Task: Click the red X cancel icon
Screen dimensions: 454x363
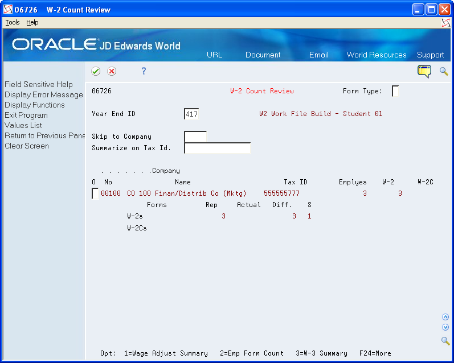Action: click(x=112, y=71)
